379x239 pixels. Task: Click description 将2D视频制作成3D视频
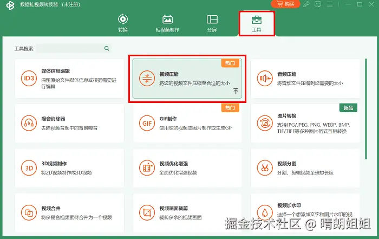[66, 173]
